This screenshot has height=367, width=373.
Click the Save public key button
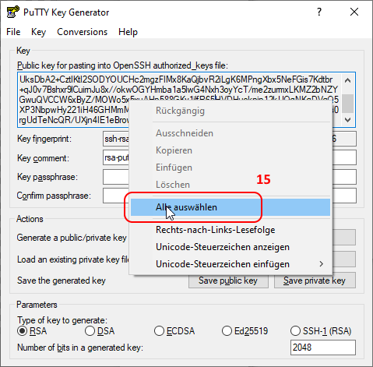[x=228, y=281]
